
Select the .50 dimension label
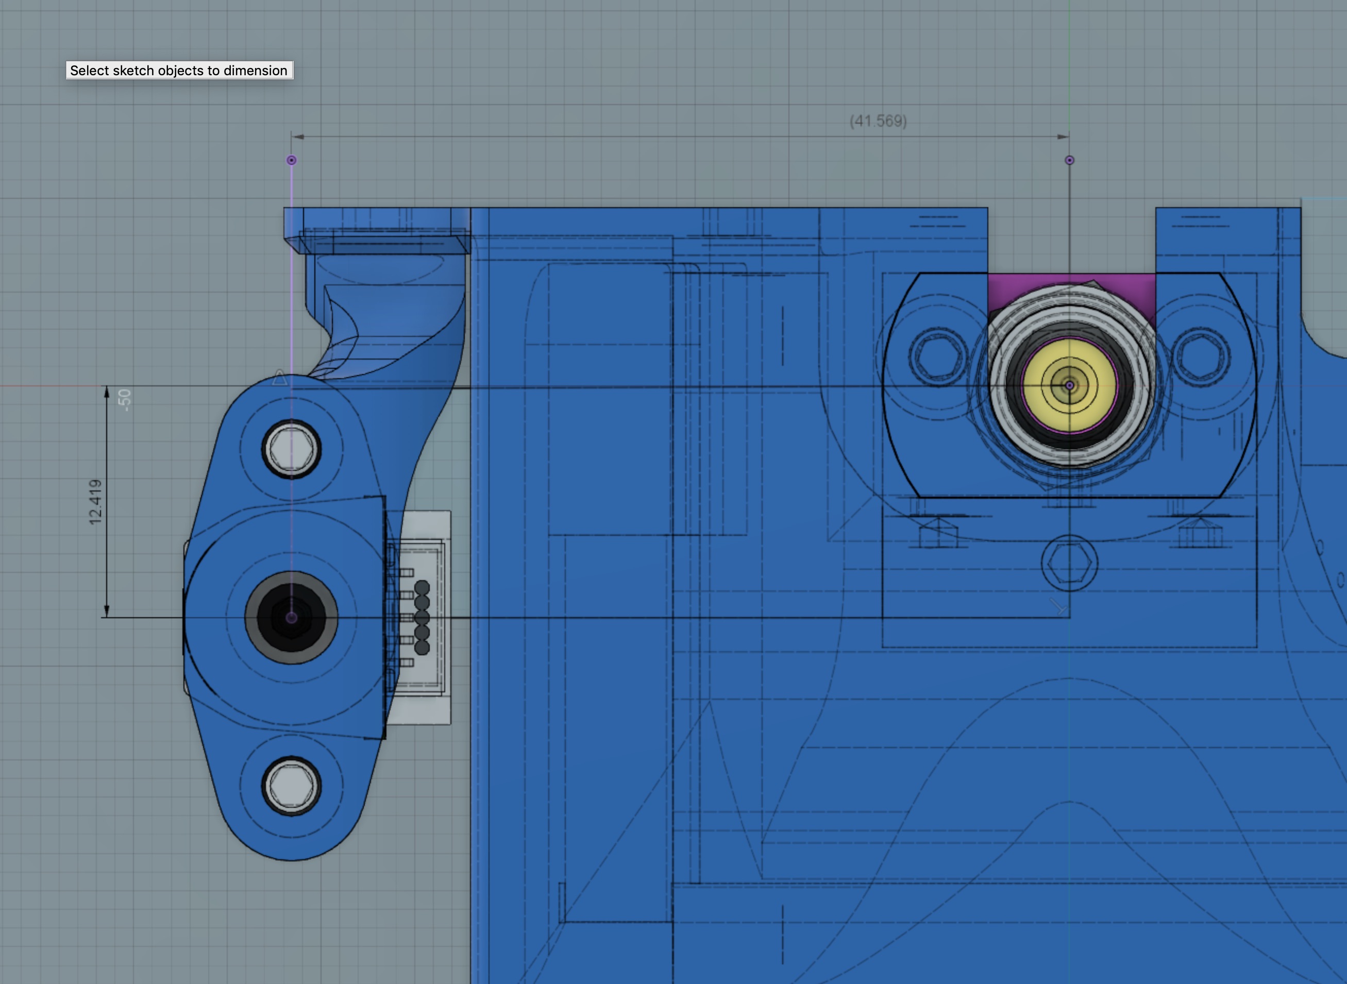124,400
